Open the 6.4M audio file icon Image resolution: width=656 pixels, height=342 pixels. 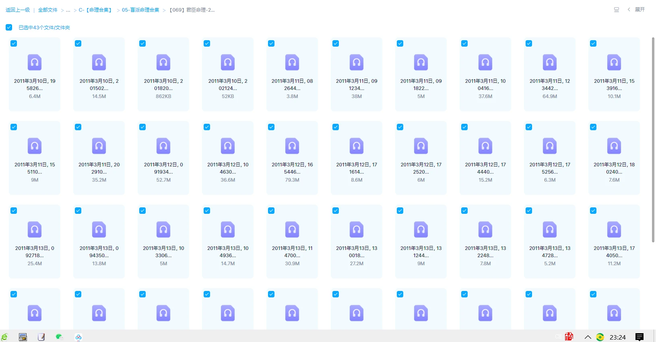[x=35, y=63]
